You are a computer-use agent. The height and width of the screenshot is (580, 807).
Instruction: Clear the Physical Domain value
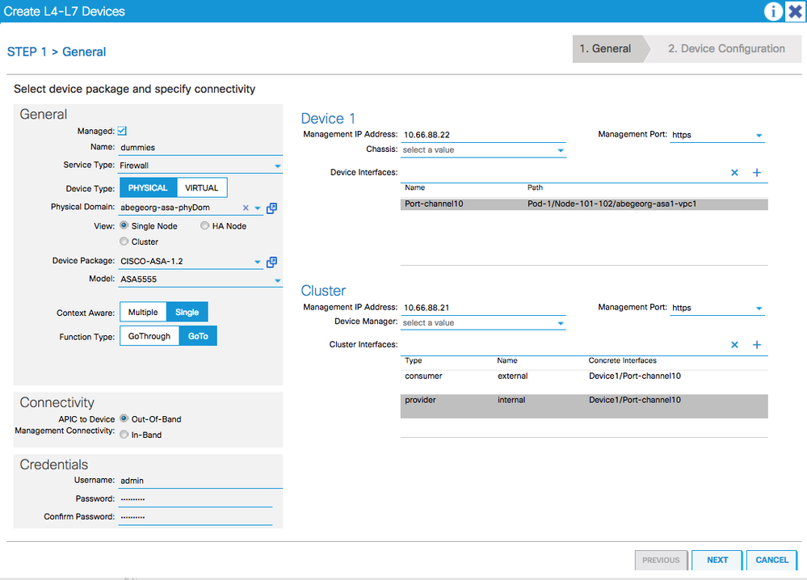(x=246, y=208)
